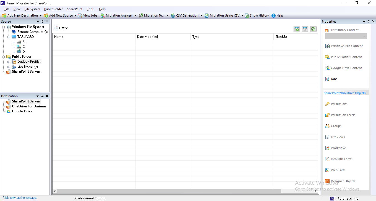The image size is (376, 201).
Task: Click the Add New Source toolbar icon
Action: pos(46,15)
